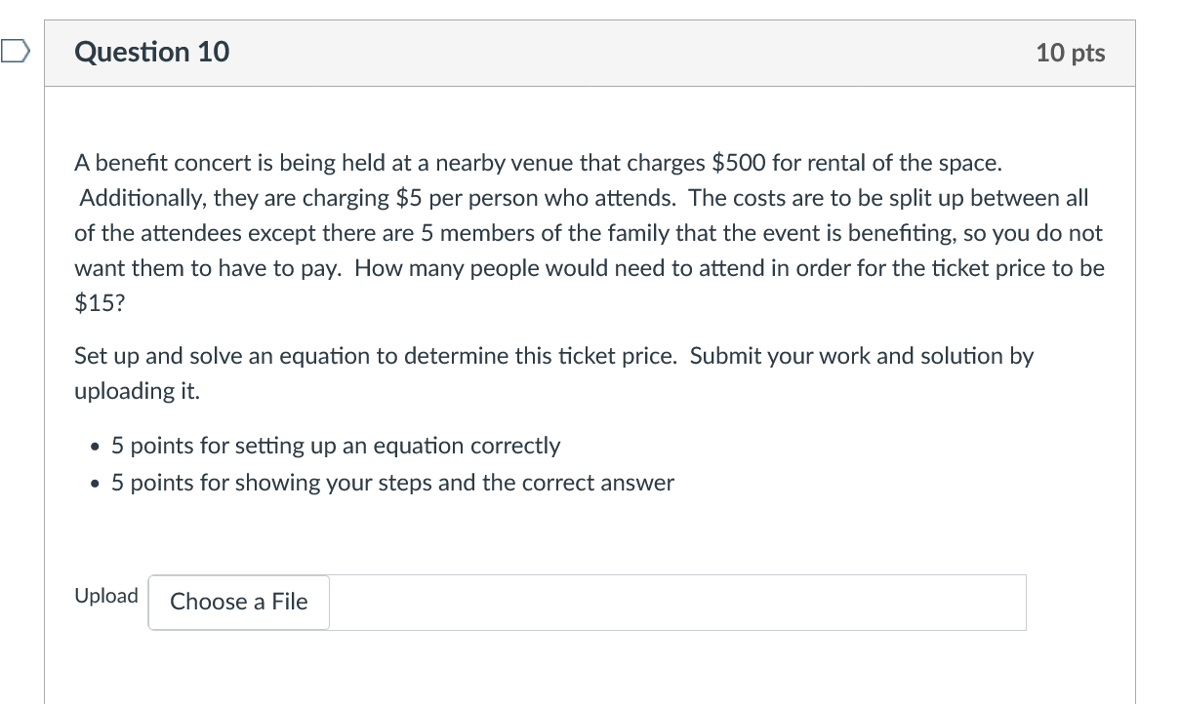Click the 'split up between all' phrase

(988, 198)
